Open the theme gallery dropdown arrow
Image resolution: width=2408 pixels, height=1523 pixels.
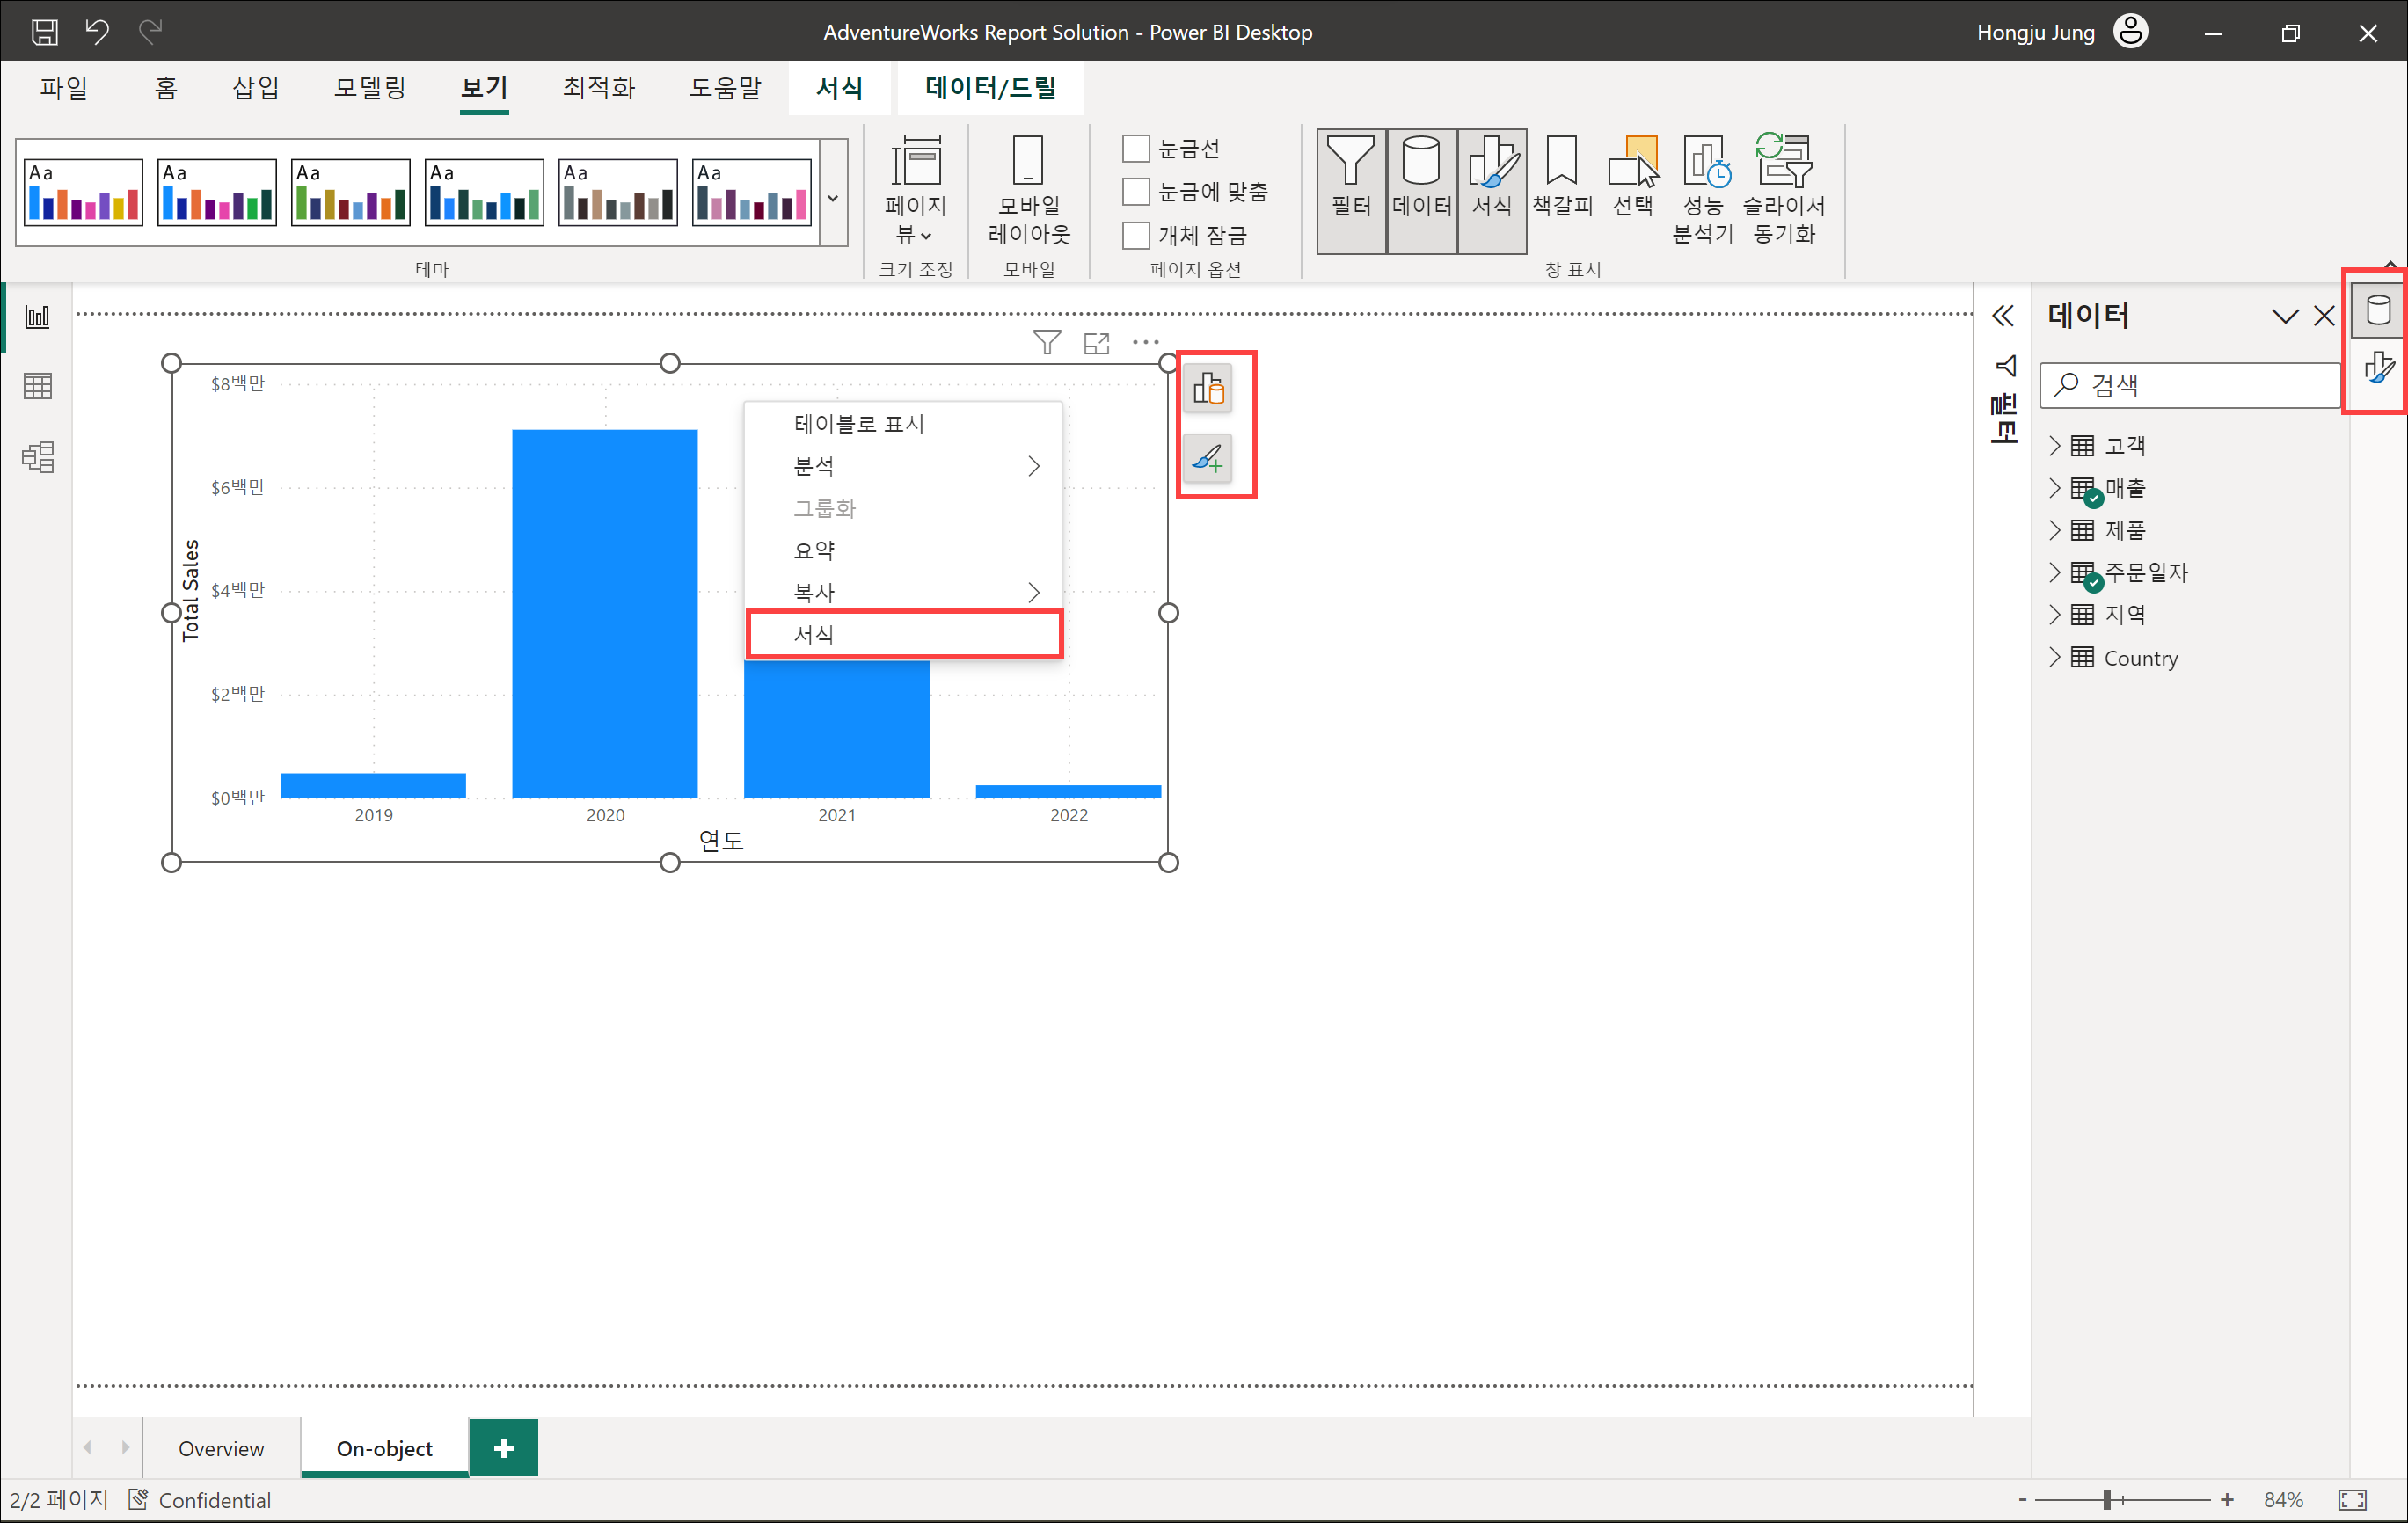[833, 197]
